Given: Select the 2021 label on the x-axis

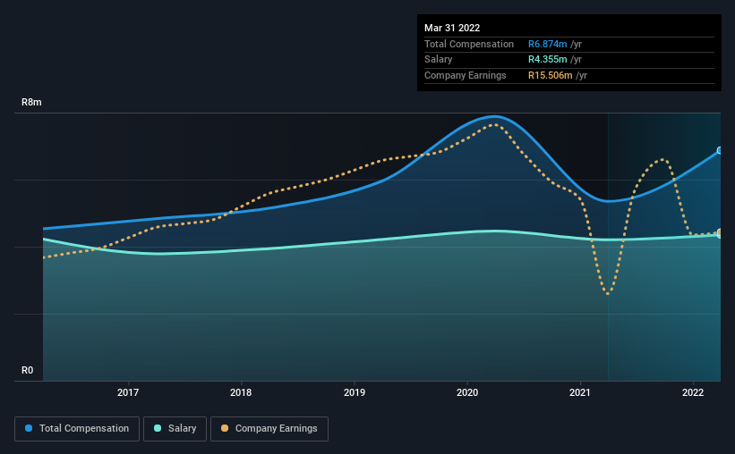Looking at the screenshot, I should click(580, 392).
